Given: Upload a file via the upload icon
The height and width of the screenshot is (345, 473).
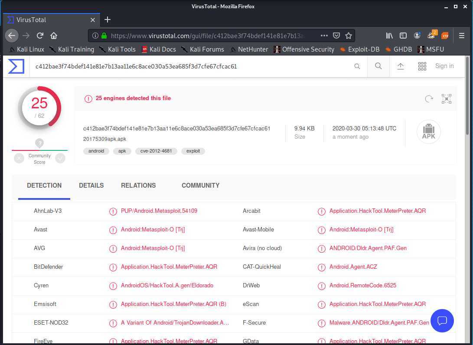Looking at the screenshot, I should click(400, 66).
